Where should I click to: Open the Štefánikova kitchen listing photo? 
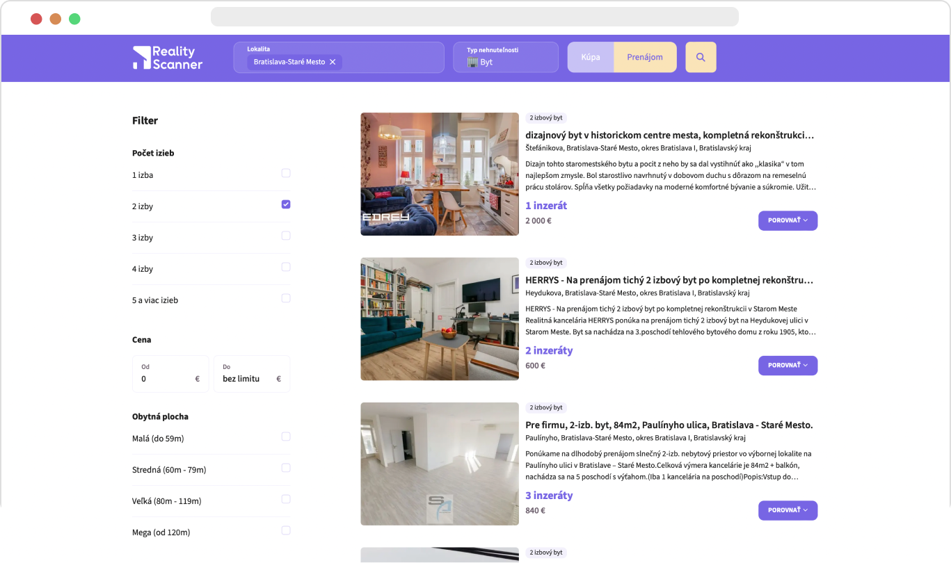440,174
